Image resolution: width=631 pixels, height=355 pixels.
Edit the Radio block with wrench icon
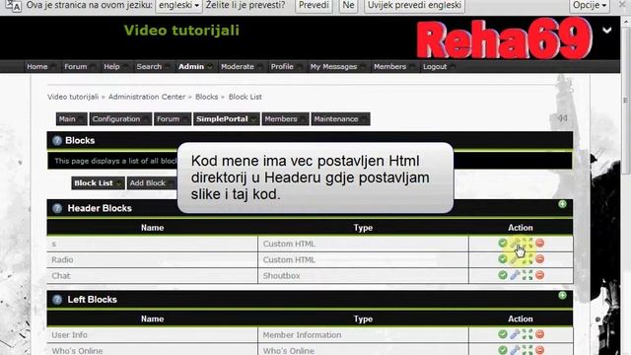click(515, 259)
